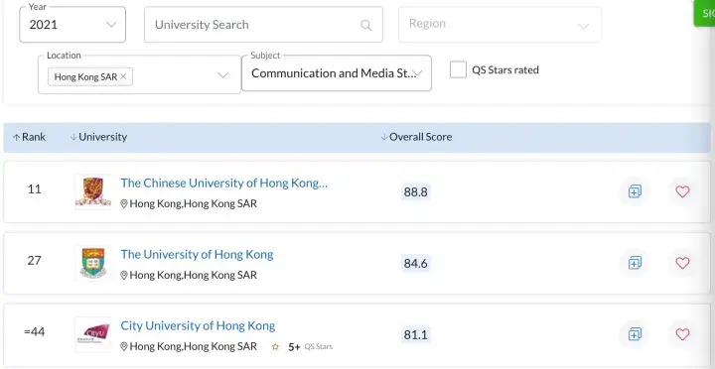Viewport: 715px width, 369px height.
Task: Add Chinese University of Hong Kong to compare
Action: point(635,191)
